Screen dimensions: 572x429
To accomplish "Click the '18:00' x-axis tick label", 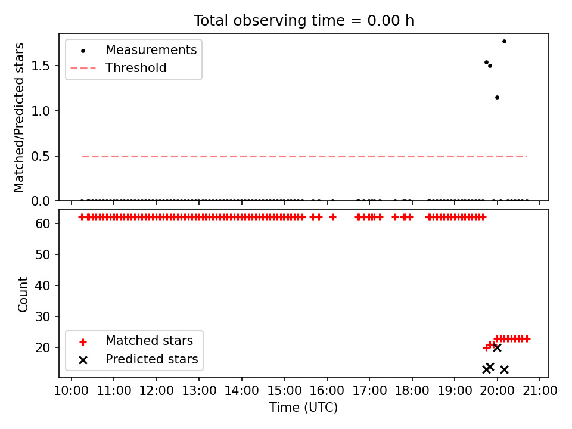I will click(412, 391).
